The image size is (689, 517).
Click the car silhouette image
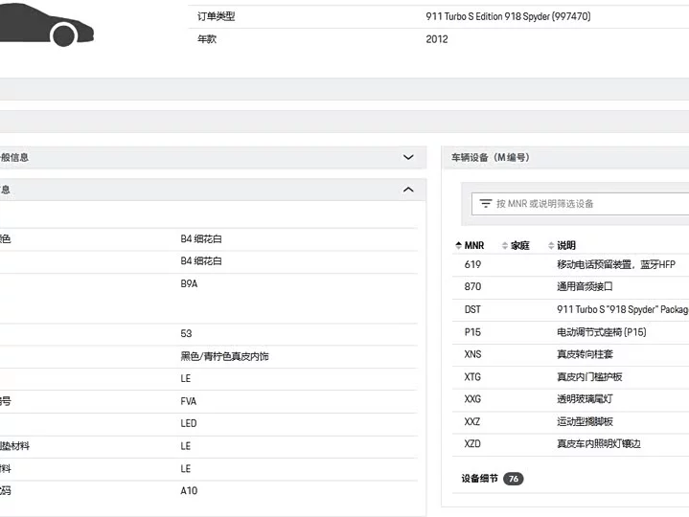46,24
